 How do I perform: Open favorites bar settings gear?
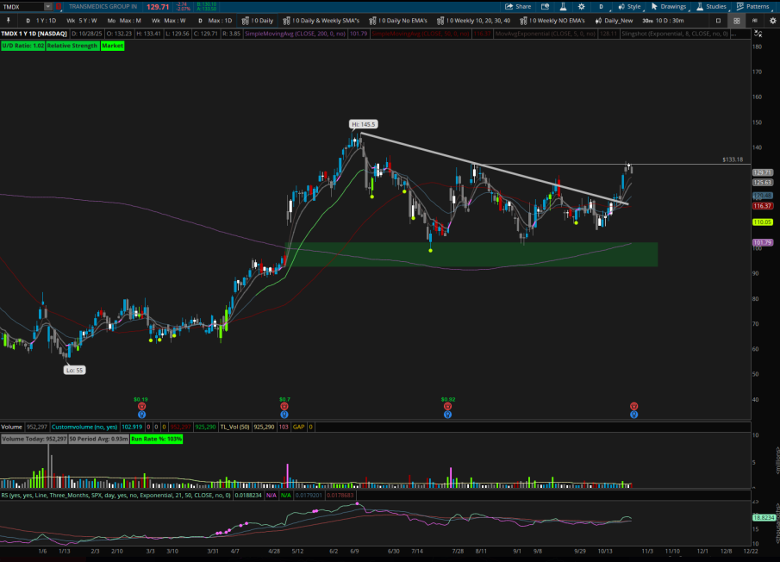pyautogui.click(x=772, y=21)
